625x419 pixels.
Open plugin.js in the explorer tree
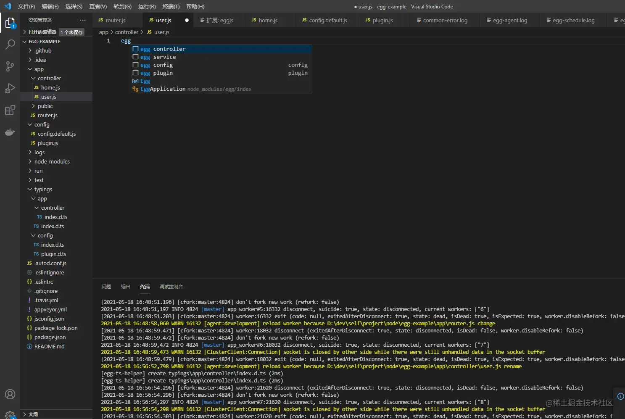[x=57, y=143]
